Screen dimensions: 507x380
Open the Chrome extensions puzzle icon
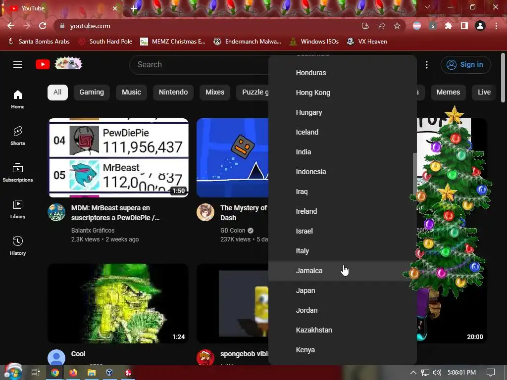[x=449, y=26]
